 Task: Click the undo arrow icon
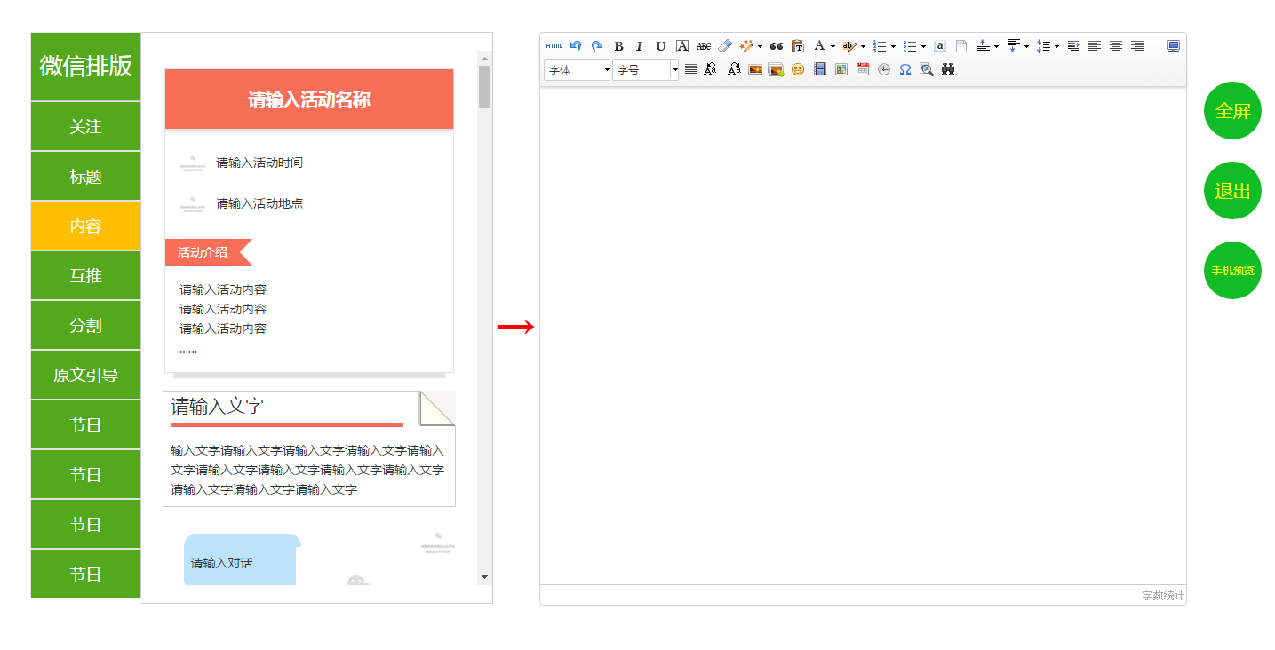point(576,46)
